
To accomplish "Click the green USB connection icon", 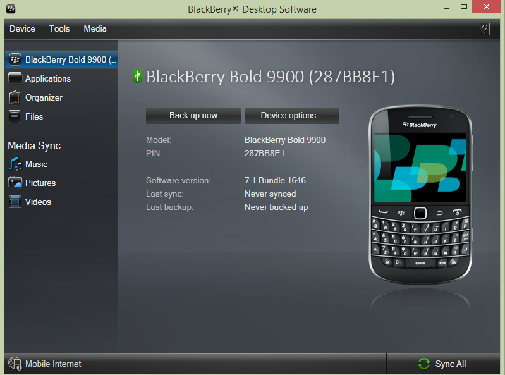I will click(x=137, y=76).
